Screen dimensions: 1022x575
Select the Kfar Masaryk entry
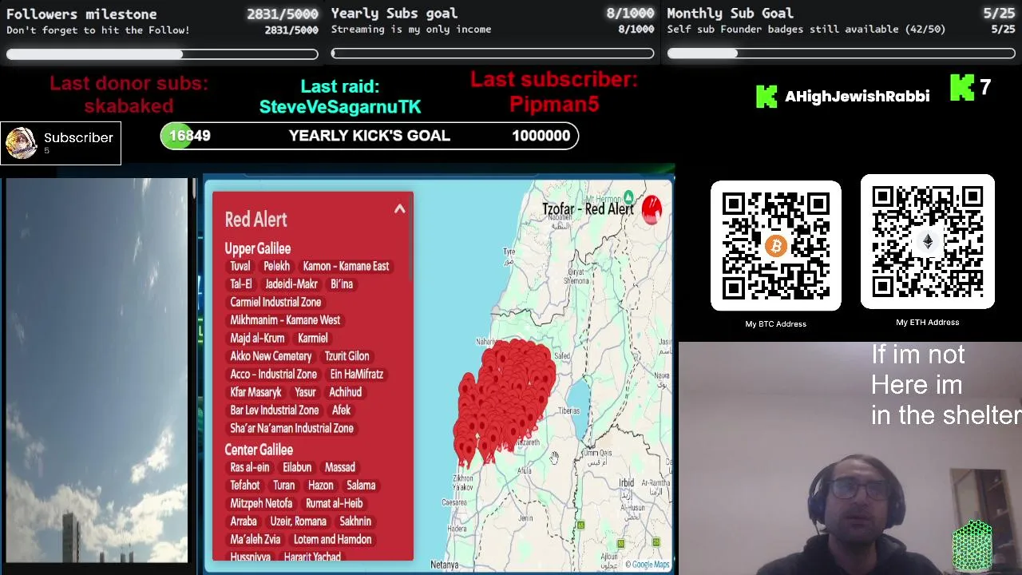coord(255,392)
